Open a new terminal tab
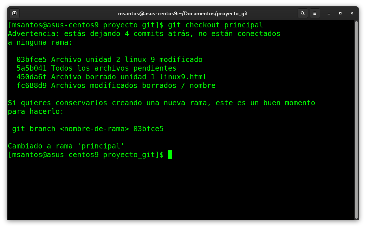 pyautogui.click(x=14, y=13)
